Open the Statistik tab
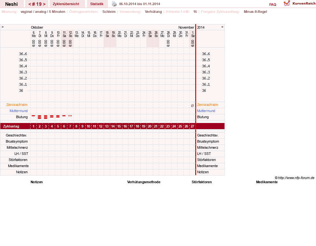Image resolution: width=316 pixels, height=246 pixels. click(97, 4)
